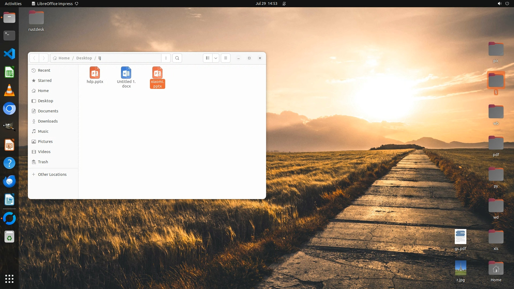Open LibreOffice Impress app menu in top bar

pyautogui.click(x=55, y=3)
